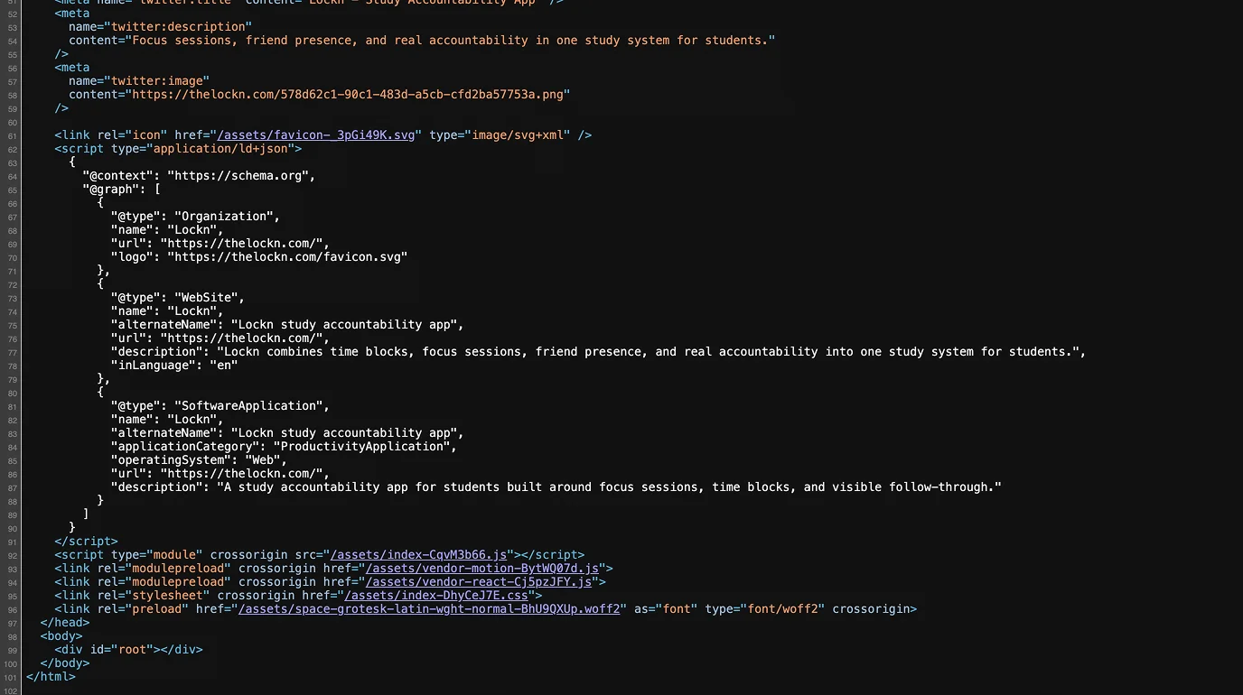The image size is (1243, 695).
Task: Click the twitter:image attribute value
Action: (x=157, y=81)
